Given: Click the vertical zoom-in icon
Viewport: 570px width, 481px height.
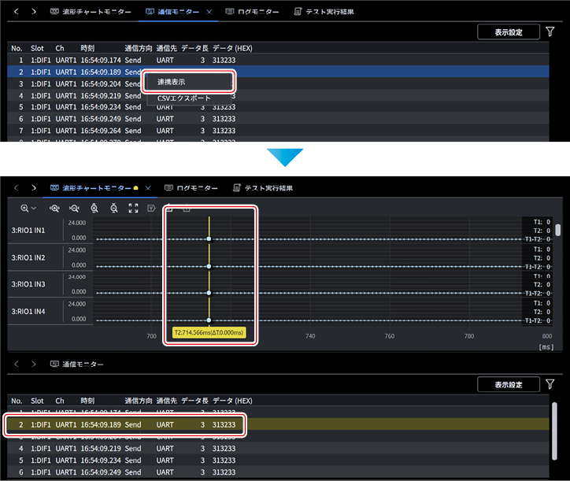Looking at the screenshot, I should [x=94, y=208].
